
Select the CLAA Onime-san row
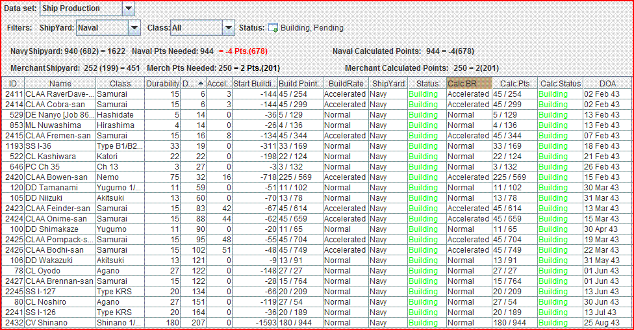click(x=317, y=219)
